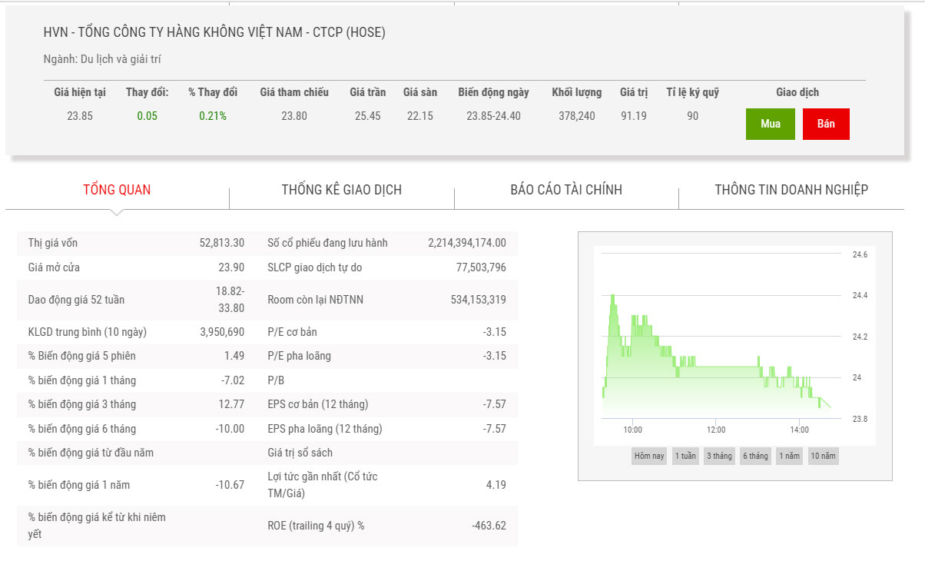The height and width of the screenshot is (571, 925).
Task: Select the P/E cơ bản row
Action: point(386,332)
